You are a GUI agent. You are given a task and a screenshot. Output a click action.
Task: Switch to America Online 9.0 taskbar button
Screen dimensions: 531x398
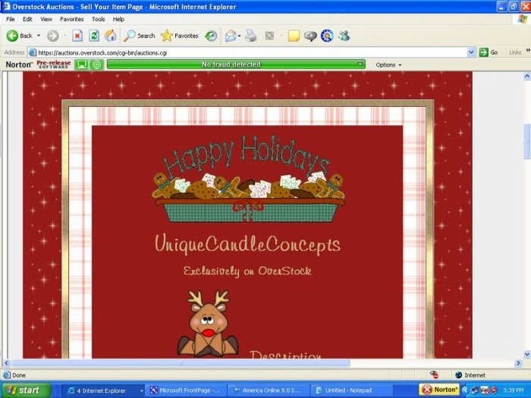tap(269, 390)
